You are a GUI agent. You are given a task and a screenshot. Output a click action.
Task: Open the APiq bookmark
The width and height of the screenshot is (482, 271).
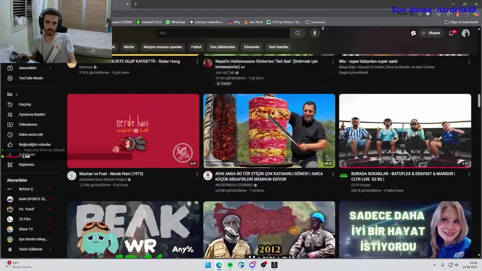(x=234, y=22)
